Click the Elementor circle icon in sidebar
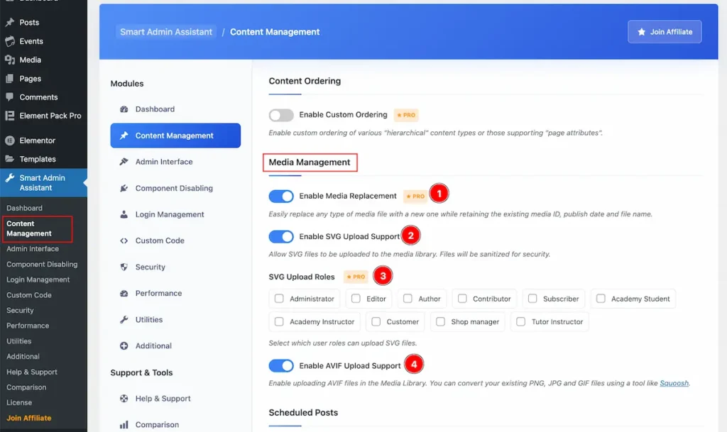The width and height of the screenshot is (727, 432). (10, 140)
